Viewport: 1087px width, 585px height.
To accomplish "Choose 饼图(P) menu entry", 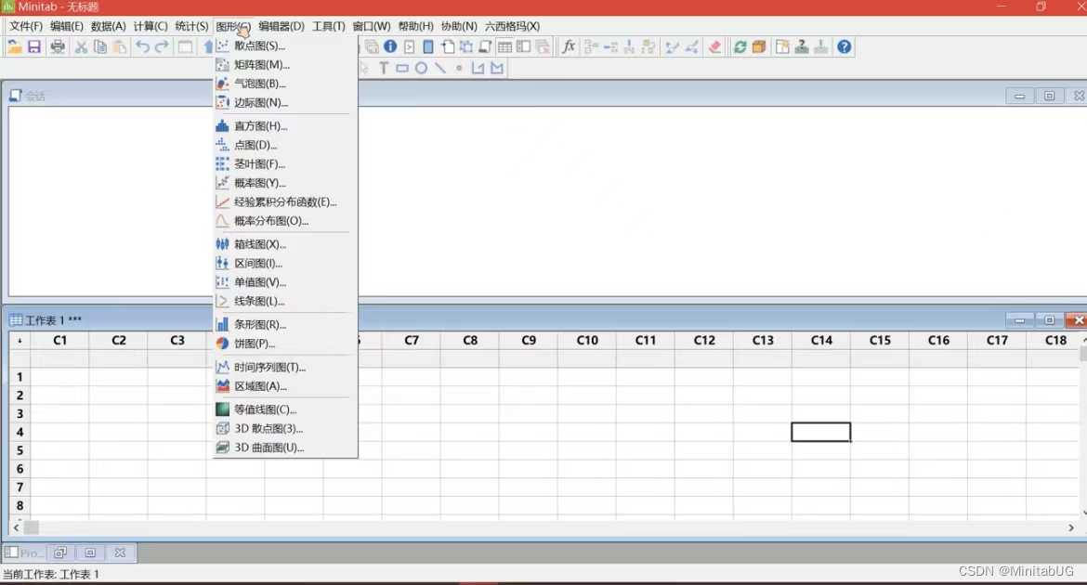I will point(285,344).
